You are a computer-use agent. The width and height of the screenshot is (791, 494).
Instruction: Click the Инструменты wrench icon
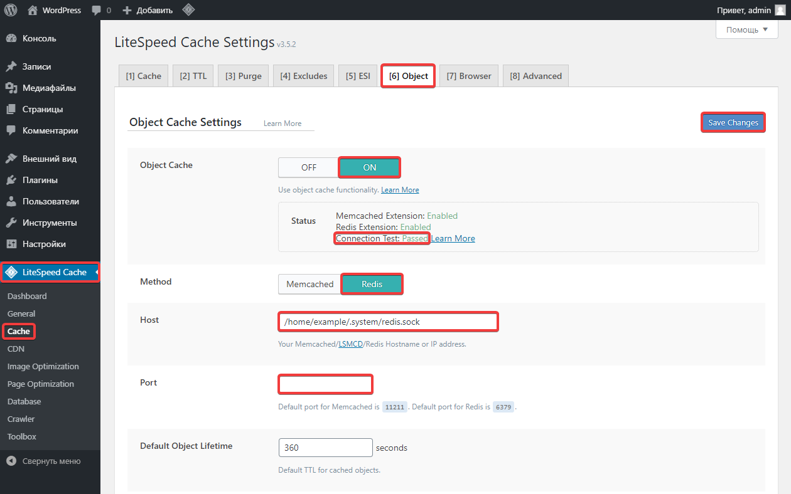click(11, 223)
